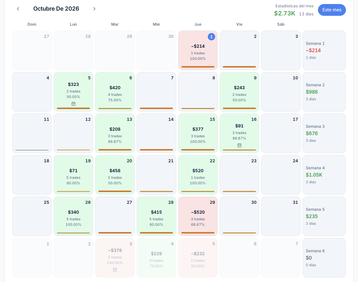The image size is (358, 282).
Task: Open November 4 day showing $229
Action: coord(156,258)
